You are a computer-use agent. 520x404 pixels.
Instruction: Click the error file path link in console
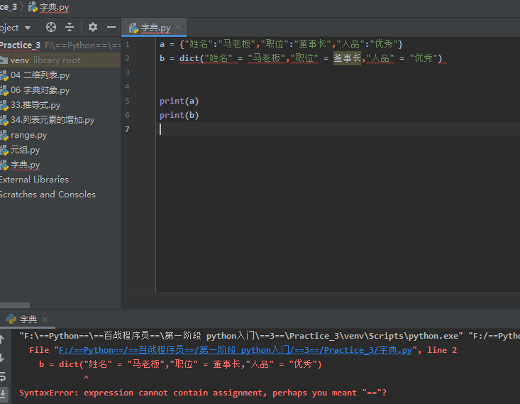[236, 350]
